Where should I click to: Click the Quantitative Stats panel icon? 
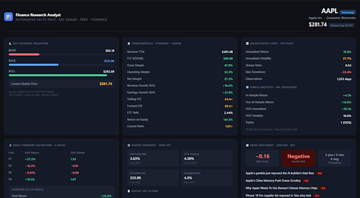point(247,43)
